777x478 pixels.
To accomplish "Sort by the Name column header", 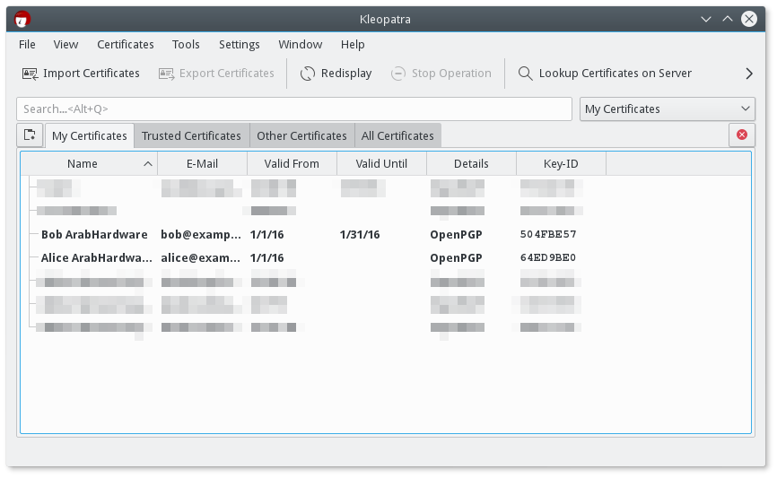I will pyautogui.click(x=89, y=164).
